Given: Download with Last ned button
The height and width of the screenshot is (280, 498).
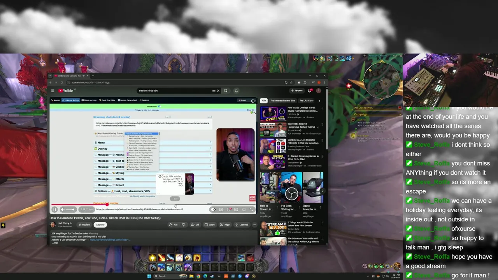Looking at the screenshot, I should click(242, 224).
